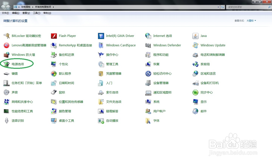Viewport: 272px width, 162px height.
Task: Open BitLocker 驱动器加密 icon
Action: [x=7, y=36]
